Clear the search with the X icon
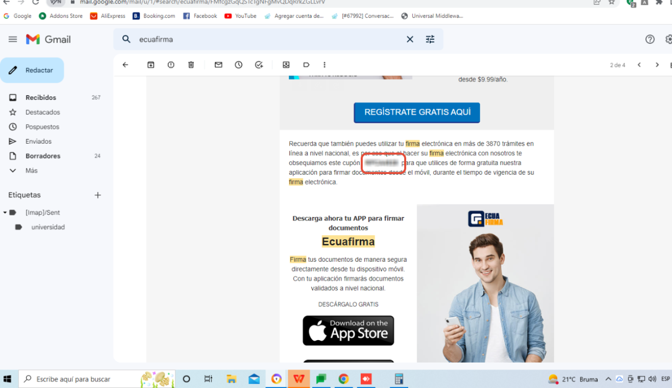 tap(410, 39)
